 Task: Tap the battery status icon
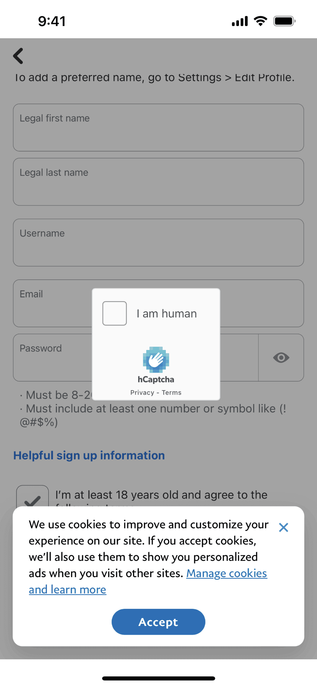coord(284,21)
